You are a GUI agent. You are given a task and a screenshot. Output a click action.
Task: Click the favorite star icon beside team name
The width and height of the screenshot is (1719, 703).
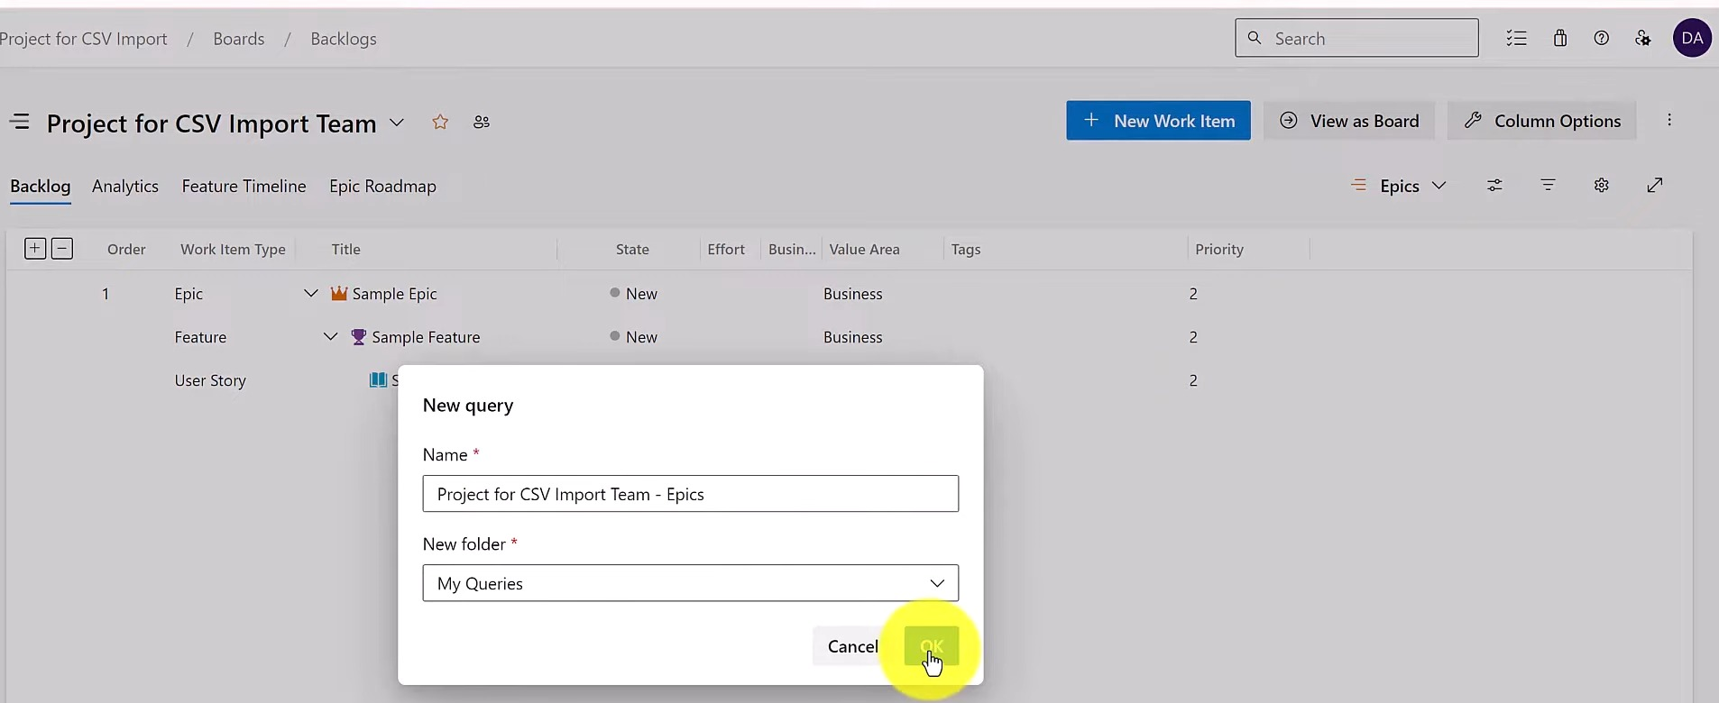(x=440, y=122)
